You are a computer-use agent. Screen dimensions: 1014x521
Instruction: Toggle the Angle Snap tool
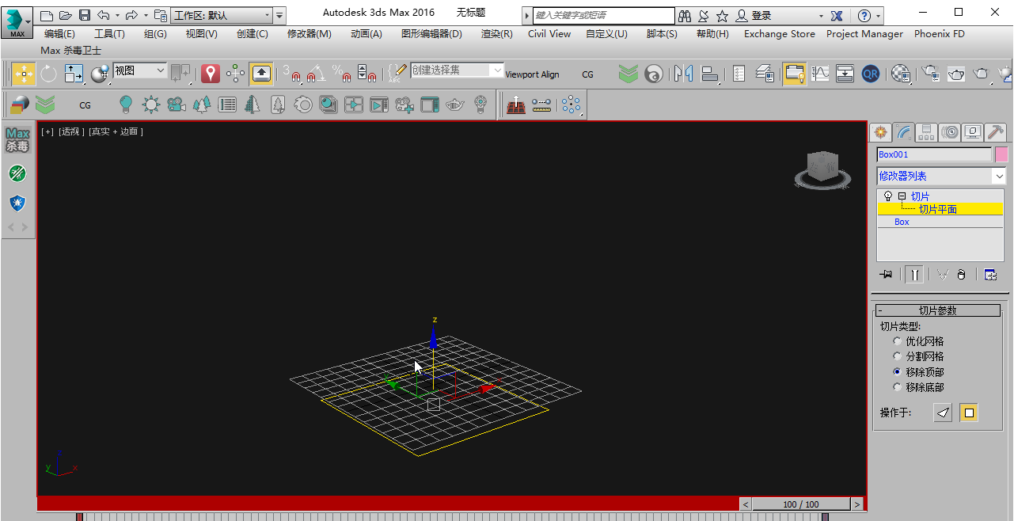315,74
